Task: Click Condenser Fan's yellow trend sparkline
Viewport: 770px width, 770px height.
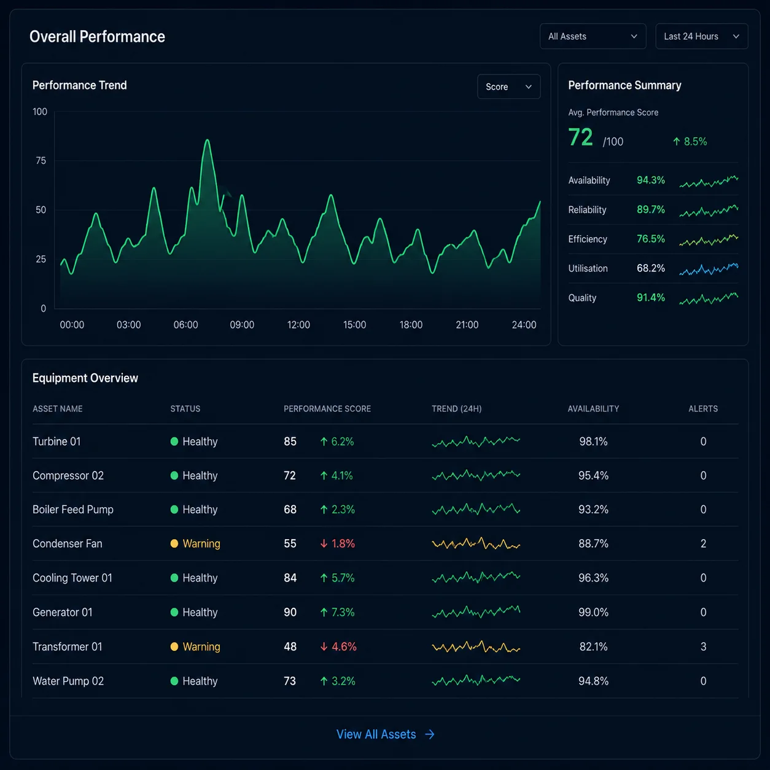Action: [x=476, y=544]
